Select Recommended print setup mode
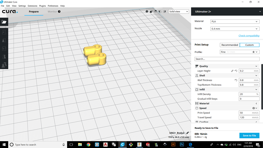 pyautogui.click(x=230, y=45)
